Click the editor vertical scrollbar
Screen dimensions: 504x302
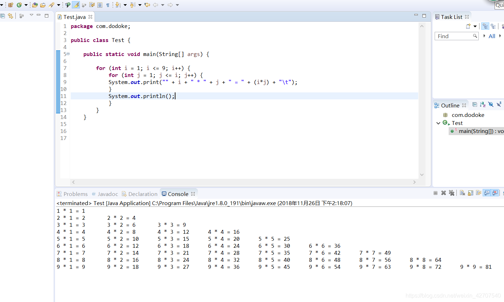coord(422,101)
